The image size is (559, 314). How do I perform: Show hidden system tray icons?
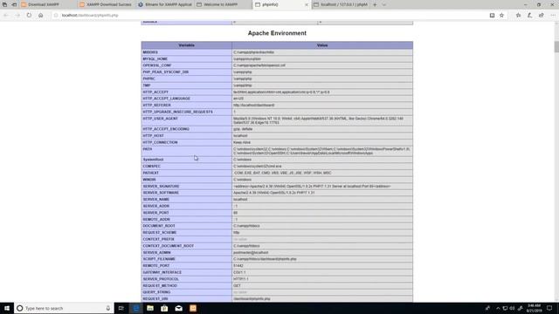pyautogui.click(x=498, y=308)
